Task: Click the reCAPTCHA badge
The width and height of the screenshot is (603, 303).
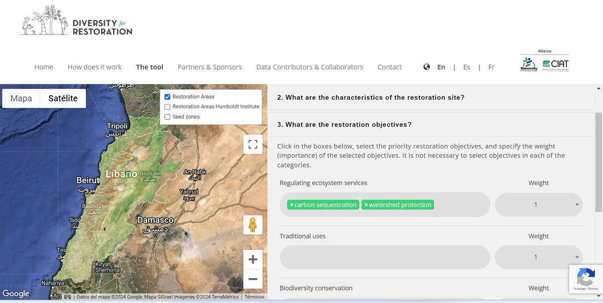Action: click(586, 279)
